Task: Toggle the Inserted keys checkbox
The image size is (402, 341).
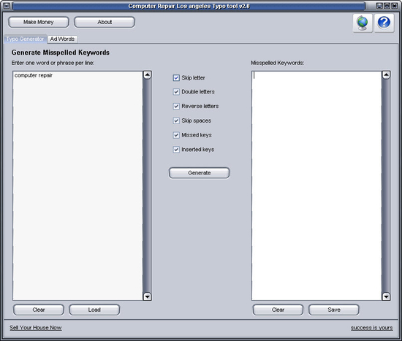Action: (x=176, y=150)
